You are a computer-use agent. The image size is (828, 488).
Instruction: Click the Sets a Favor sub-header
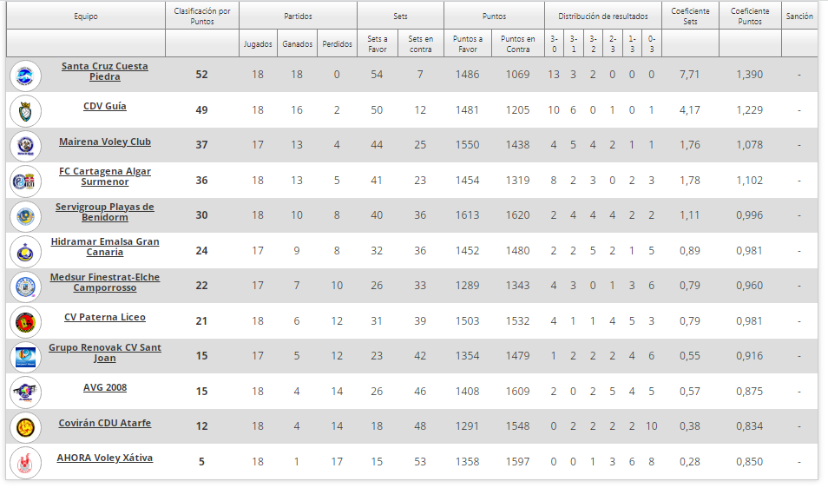click(377, 43)
